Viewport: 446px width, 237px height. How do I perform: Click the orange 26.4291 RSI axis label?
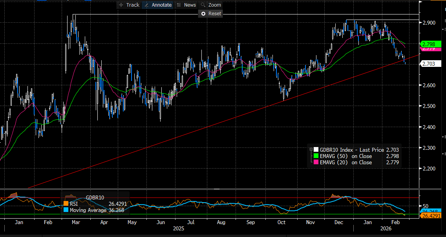[432, 215]
